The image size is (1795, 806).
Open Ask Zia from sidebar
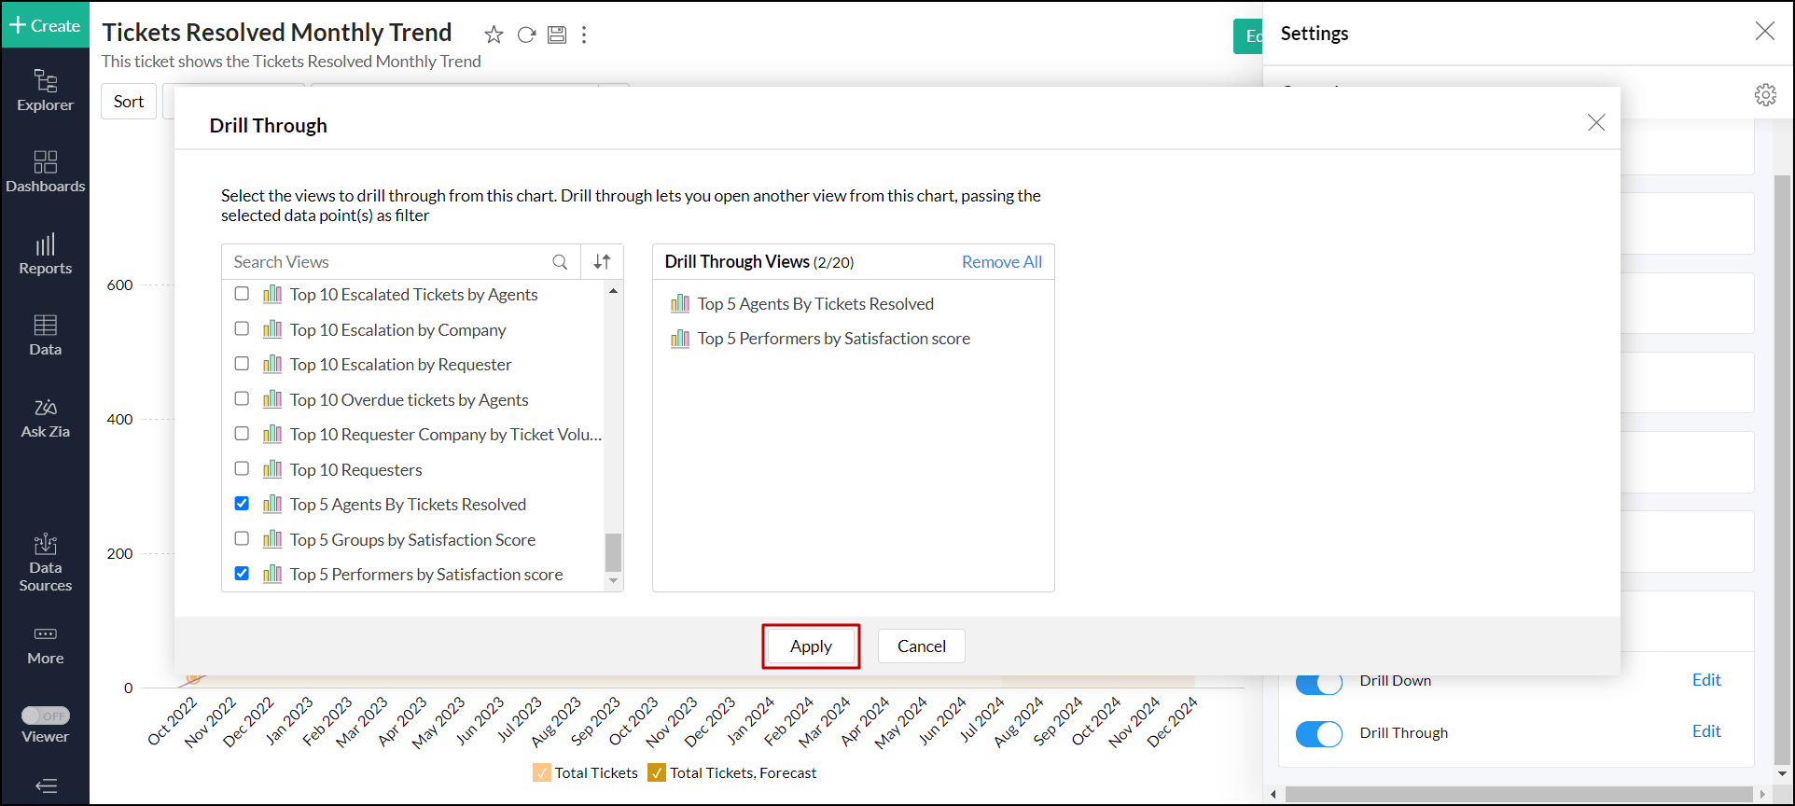pyautogui.click(x=45, y=418)
